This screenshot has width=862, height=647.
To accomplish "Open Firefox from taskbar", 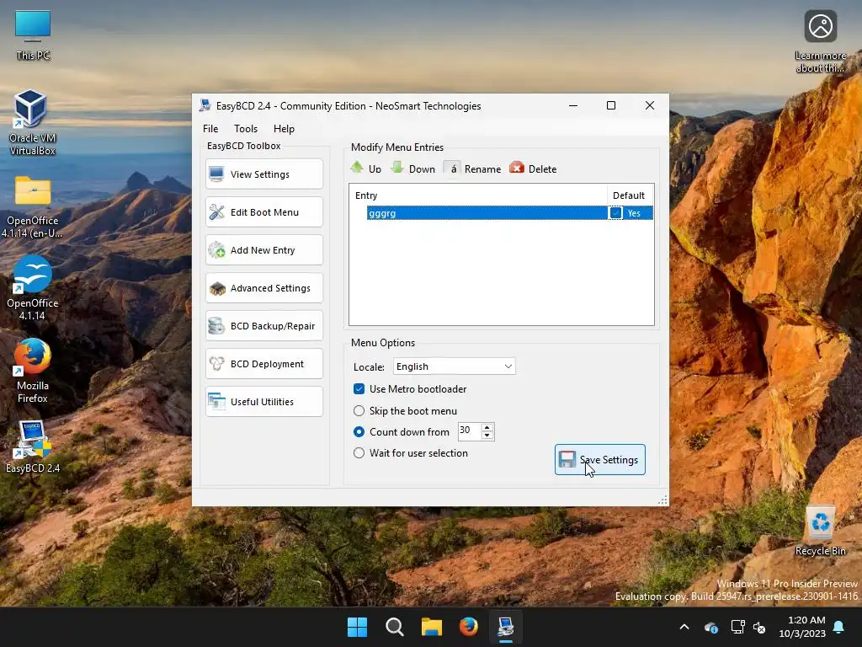I will [468, 627].
